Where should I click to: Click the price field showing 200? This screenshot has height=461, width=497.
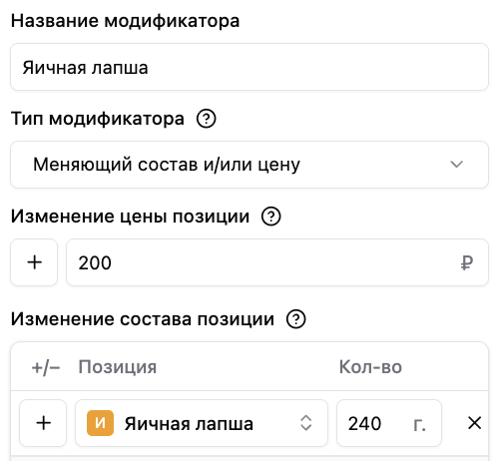[x=277, y=262]
